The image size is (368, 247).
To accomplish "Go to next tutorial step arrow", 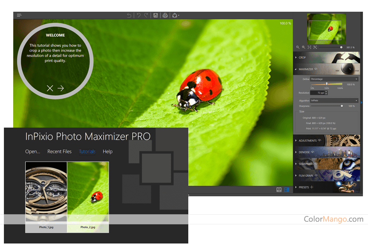I will pyautogui.click(x=61, y=88).
